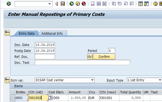Screen dimensions: 162x102
Task: Jump to the first page icon
Action: (x=114, y=4)
